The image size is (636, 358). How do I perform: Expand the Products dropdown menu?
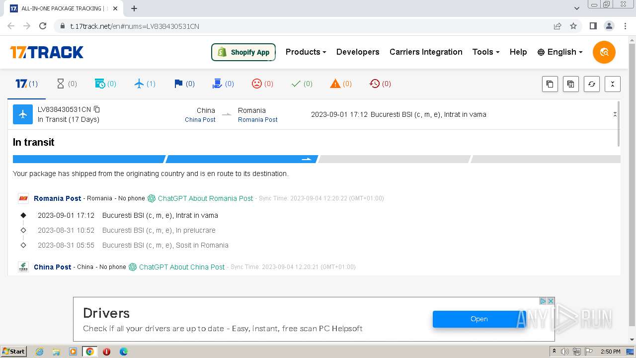click(x=306, y=52)
